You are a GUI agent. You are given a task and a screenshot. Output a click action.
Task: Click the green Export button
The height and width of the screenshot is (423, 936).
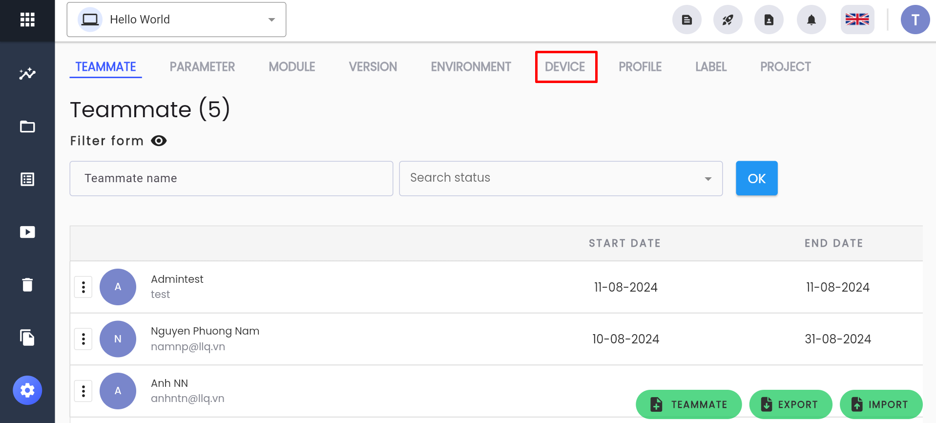[x=791, y=404]
